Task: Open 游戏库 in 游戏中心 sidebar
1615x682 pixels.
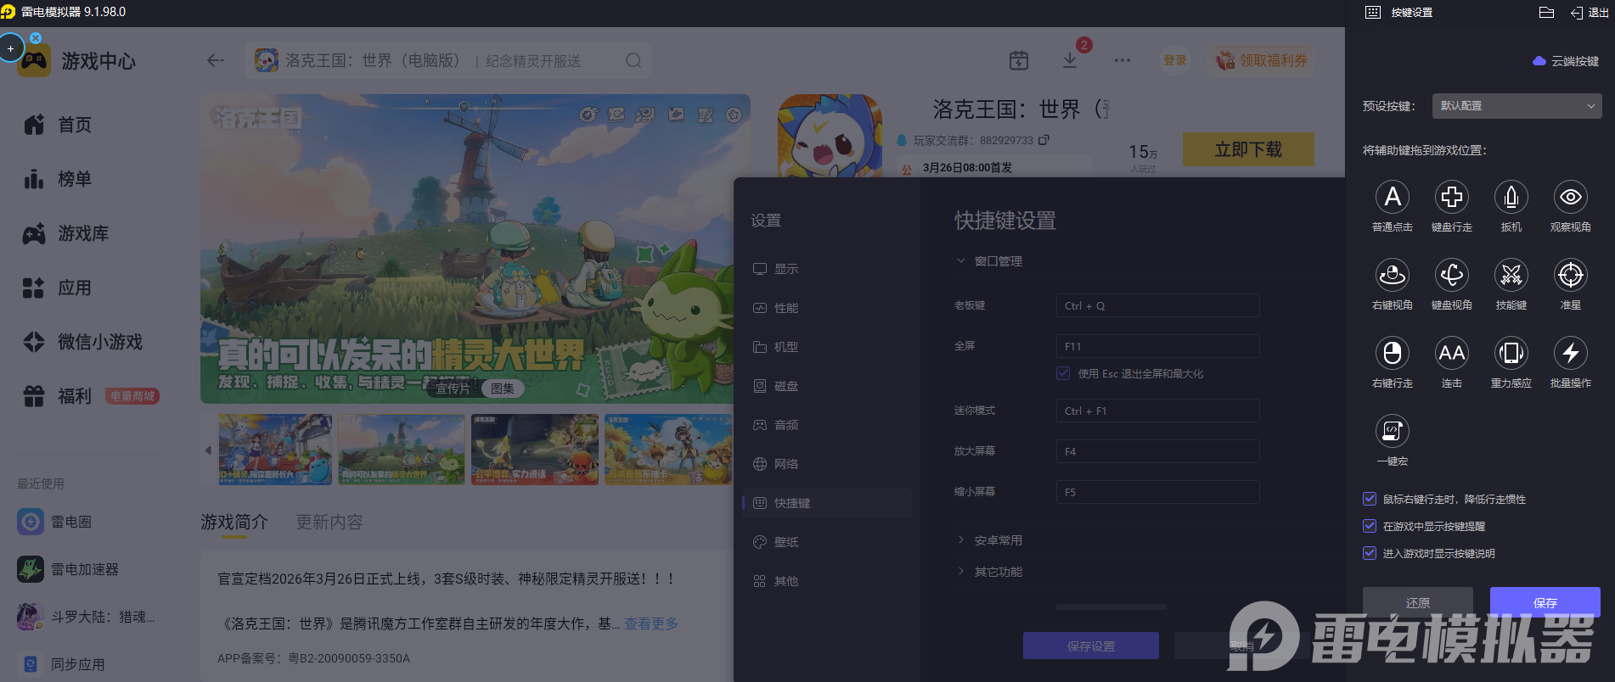Action: (x=66, y=233)
